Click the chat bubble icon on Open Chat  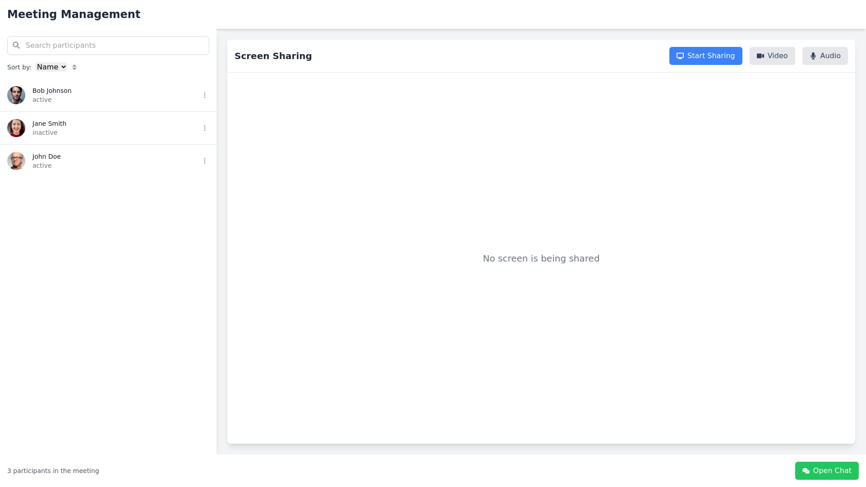pyautogui.click(x=805, y=470)
